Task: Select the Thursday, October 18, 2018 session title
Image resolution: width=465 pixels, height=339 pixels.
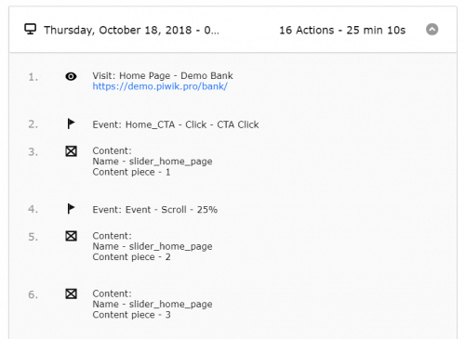Action: point(131,30)
